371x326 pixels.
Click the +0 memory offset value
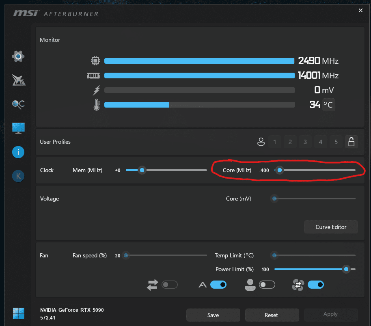click(118, 171)
